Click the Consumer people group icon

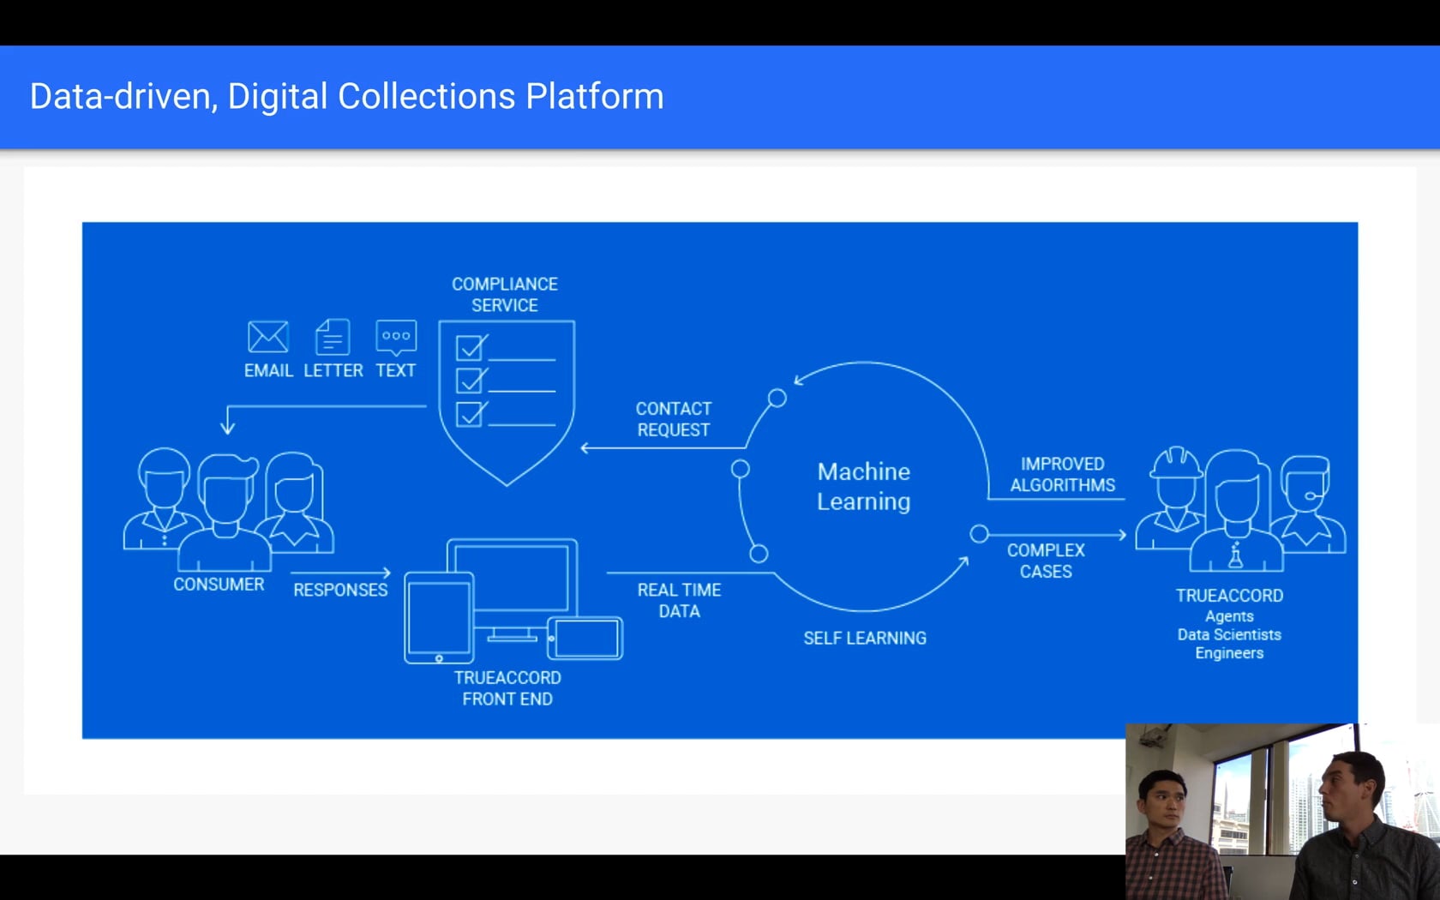(229, 509)
